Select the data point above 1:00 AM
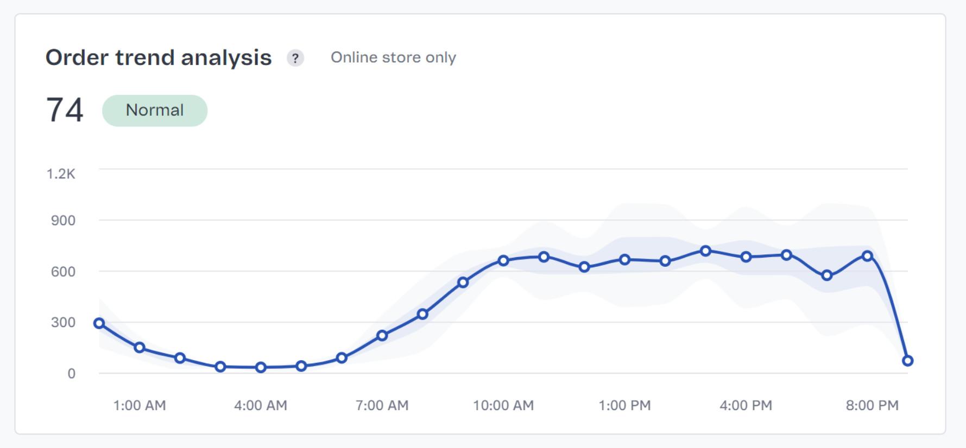The height and width of the screenshot is (448, 966). [140, 347]
